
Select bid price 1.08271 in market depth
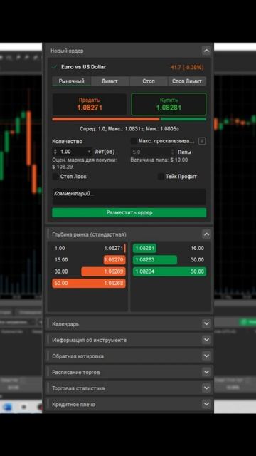point(114,249)
